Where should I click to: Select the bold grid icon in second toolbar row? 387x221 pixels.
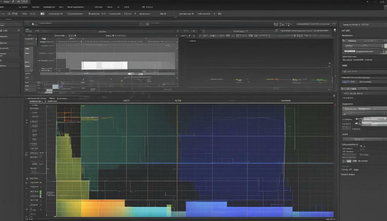coord(42,14)
